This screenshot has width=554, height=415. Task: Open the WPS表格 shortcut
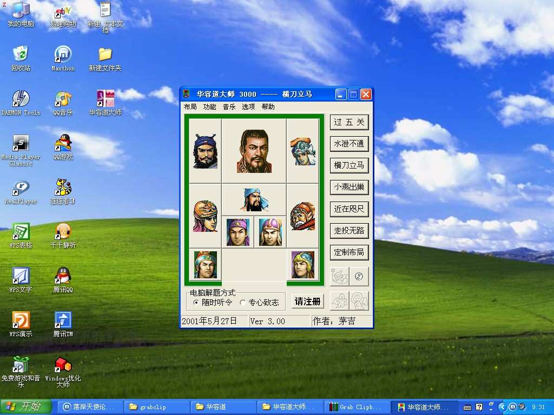(21, 236)
